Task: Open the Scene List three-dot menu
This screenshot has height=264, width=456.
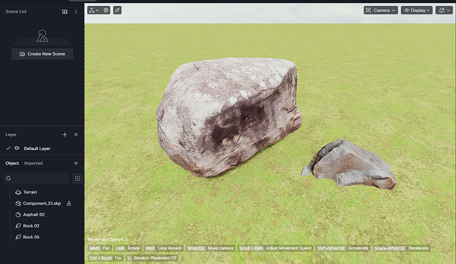Action: (76, 11)
